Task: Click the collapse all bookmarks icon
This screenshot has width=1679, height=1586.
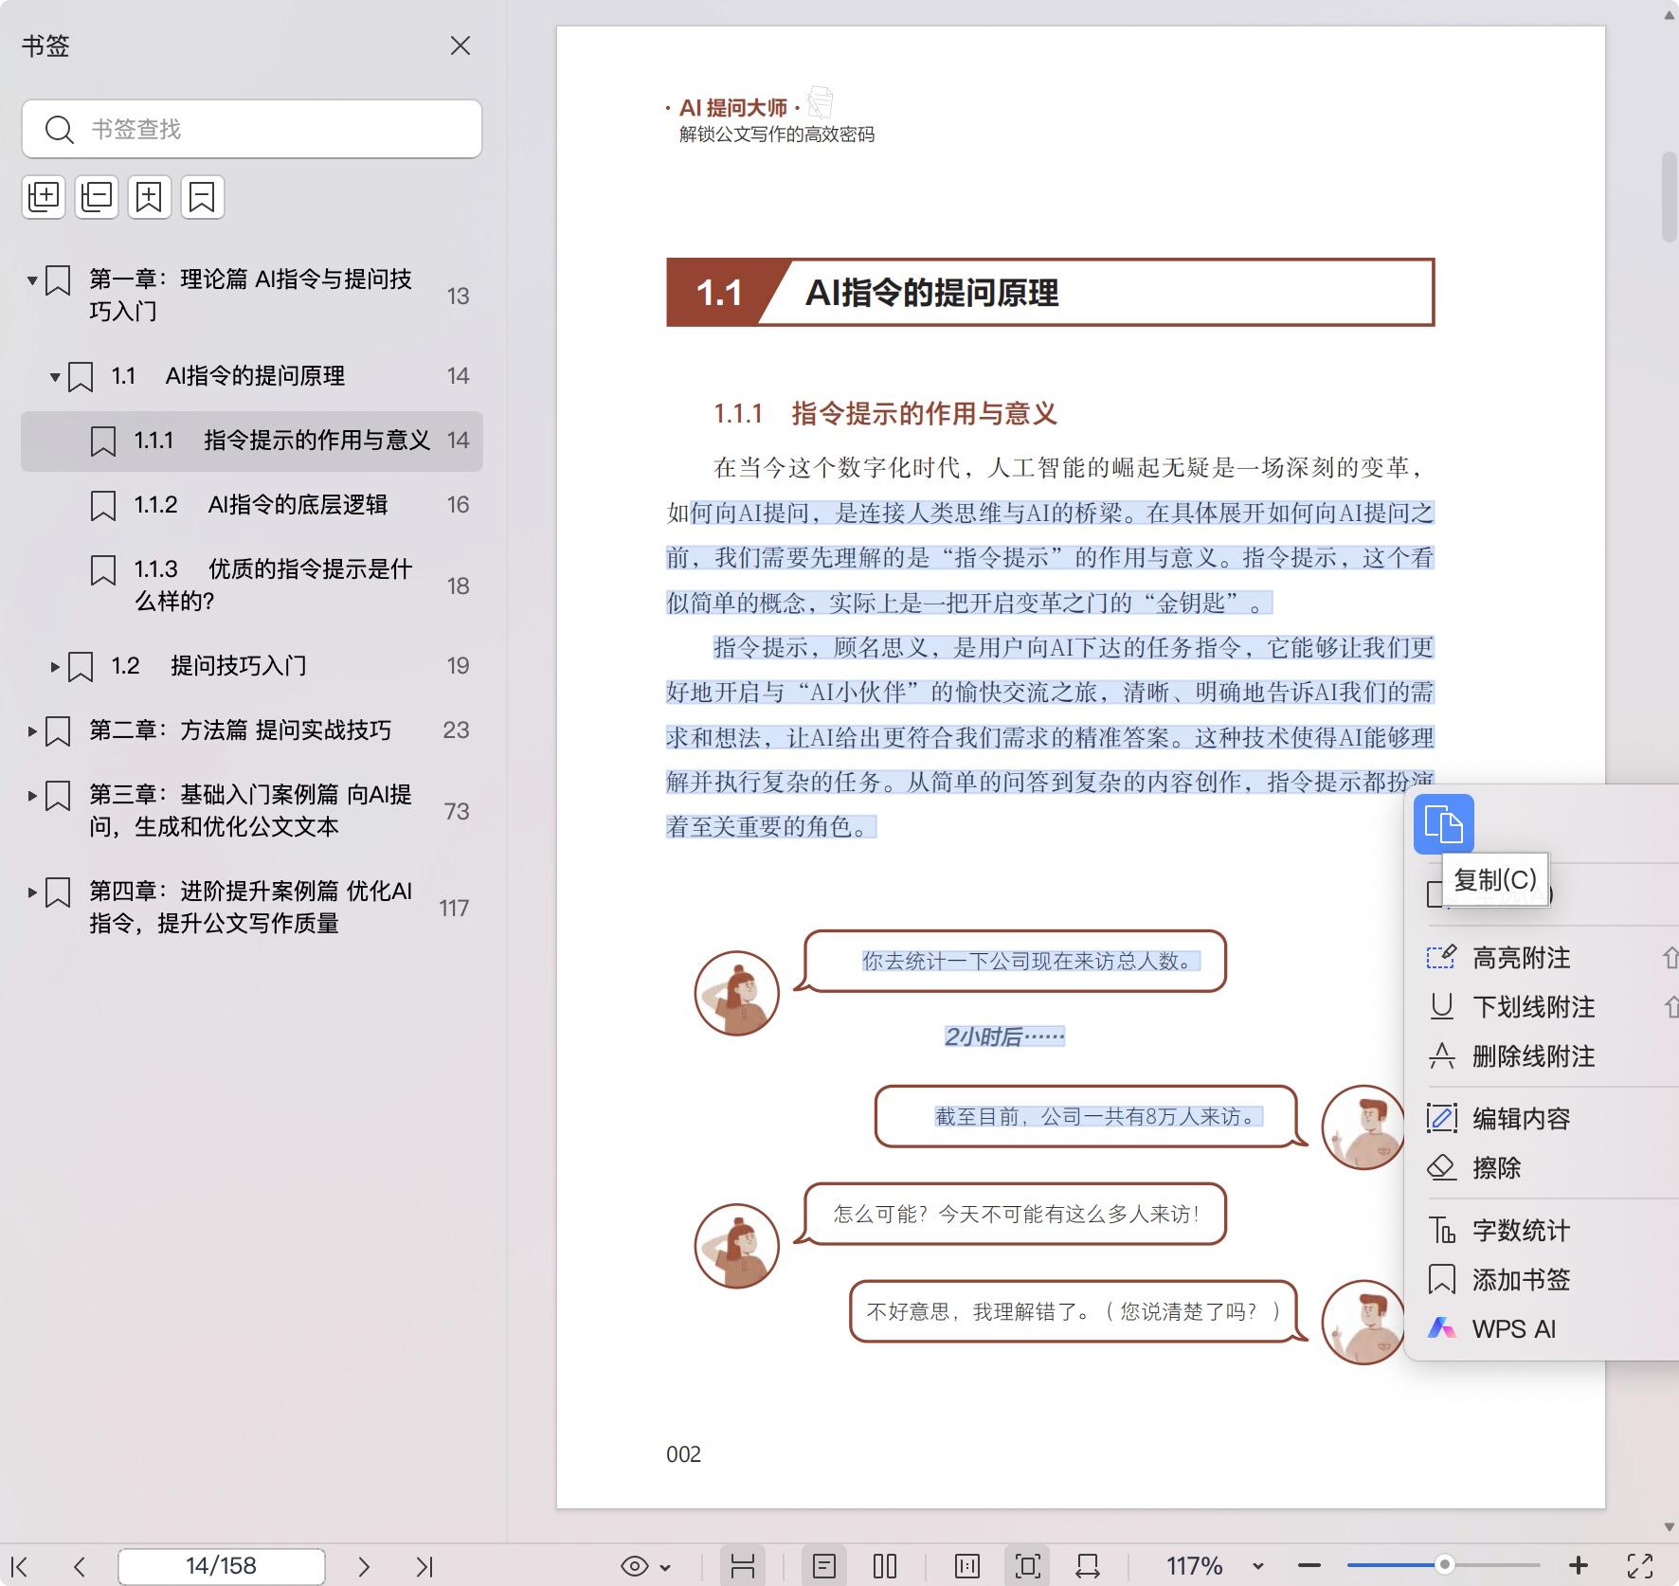Action: [97, 197]
